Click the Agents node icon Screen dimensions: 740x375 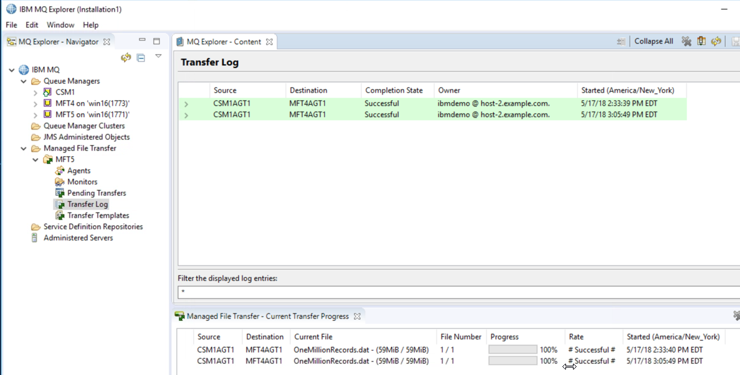tap(59, 171)
